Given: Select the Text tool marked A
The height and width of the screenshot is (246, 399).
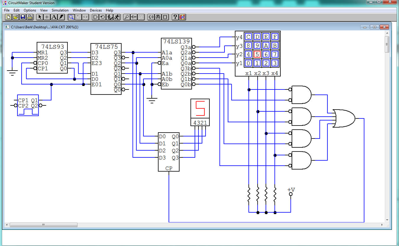Looking at the screenshot, I should pos(54,17).
